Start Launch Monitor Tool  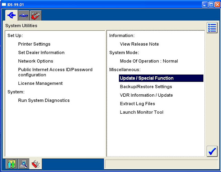[x=142, y=112]
